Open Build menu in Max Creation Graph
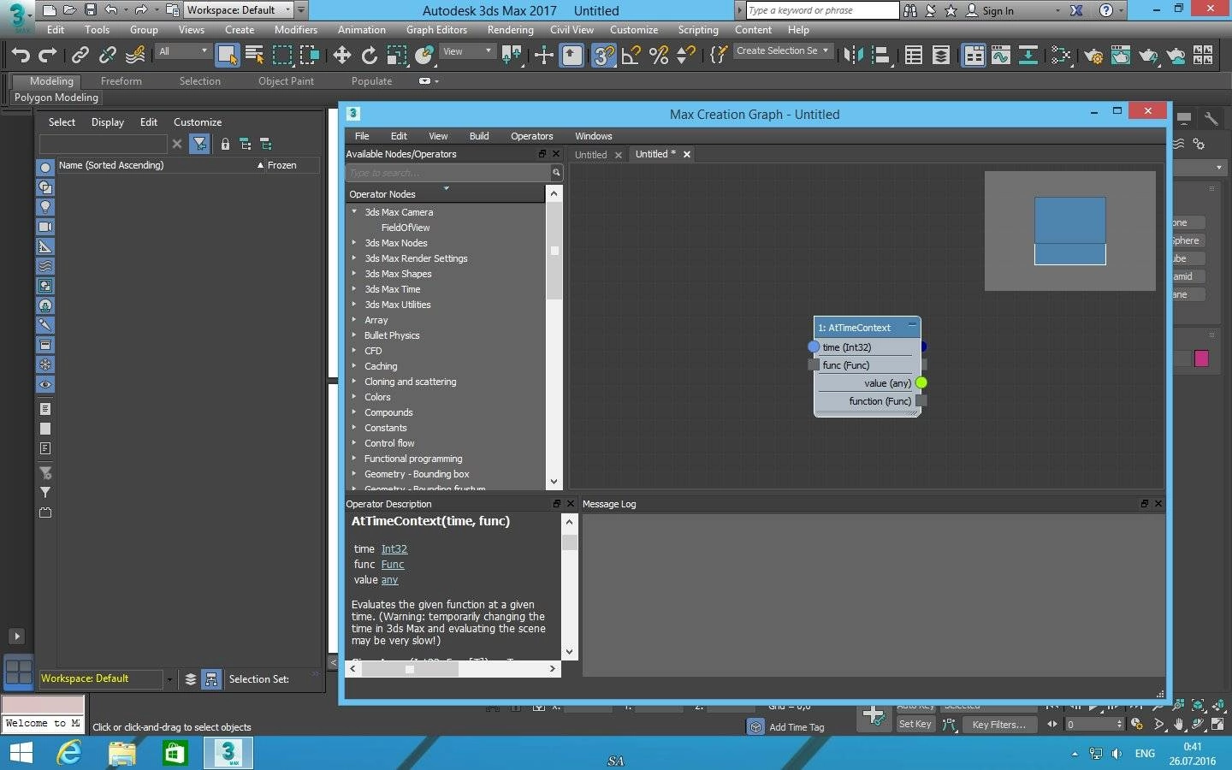 coord(479,136)
